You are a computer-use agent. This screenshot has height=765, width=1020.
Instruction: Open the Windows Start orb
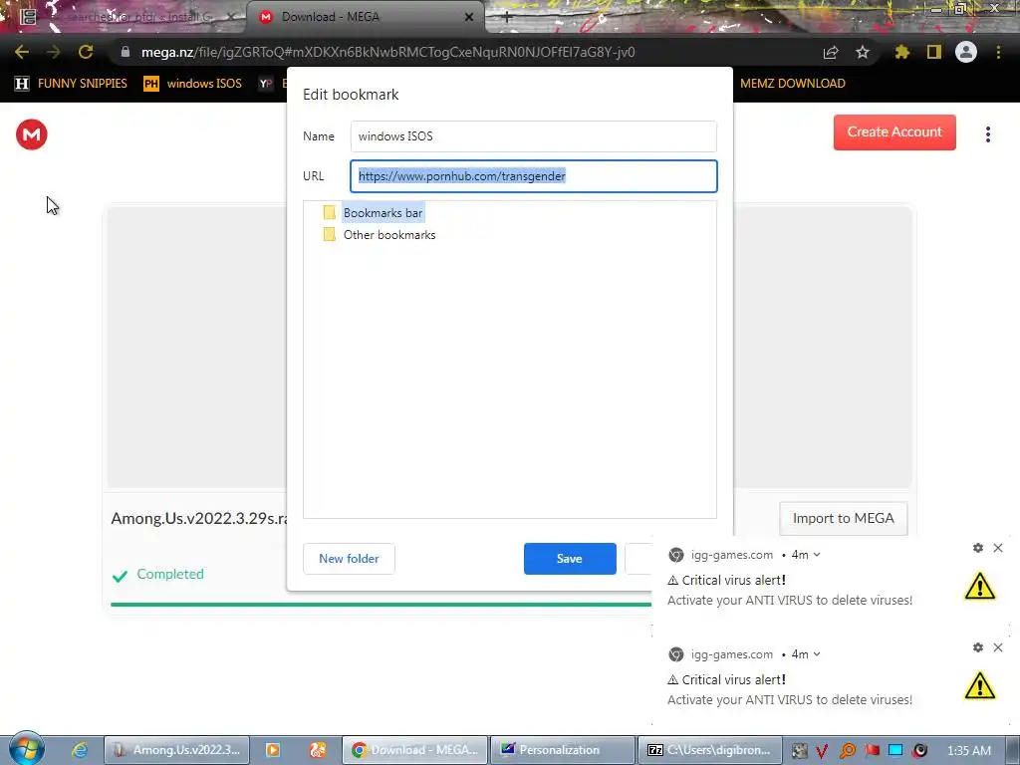click(x=26, y=749)
